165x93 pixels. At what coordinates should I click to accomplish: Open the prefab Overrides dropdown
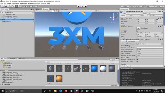tap(156, 16)
